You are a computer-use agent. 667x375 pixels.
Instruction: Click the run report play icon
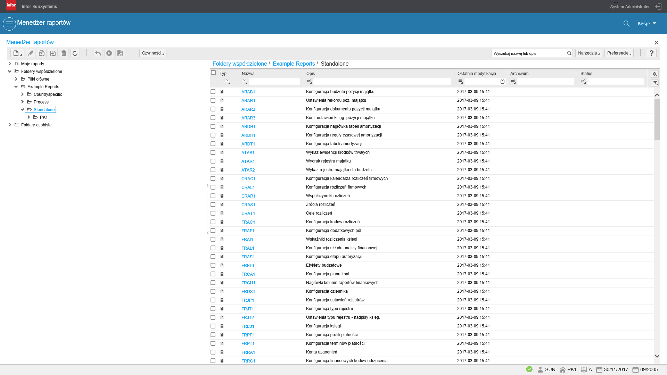click(109, 53)
